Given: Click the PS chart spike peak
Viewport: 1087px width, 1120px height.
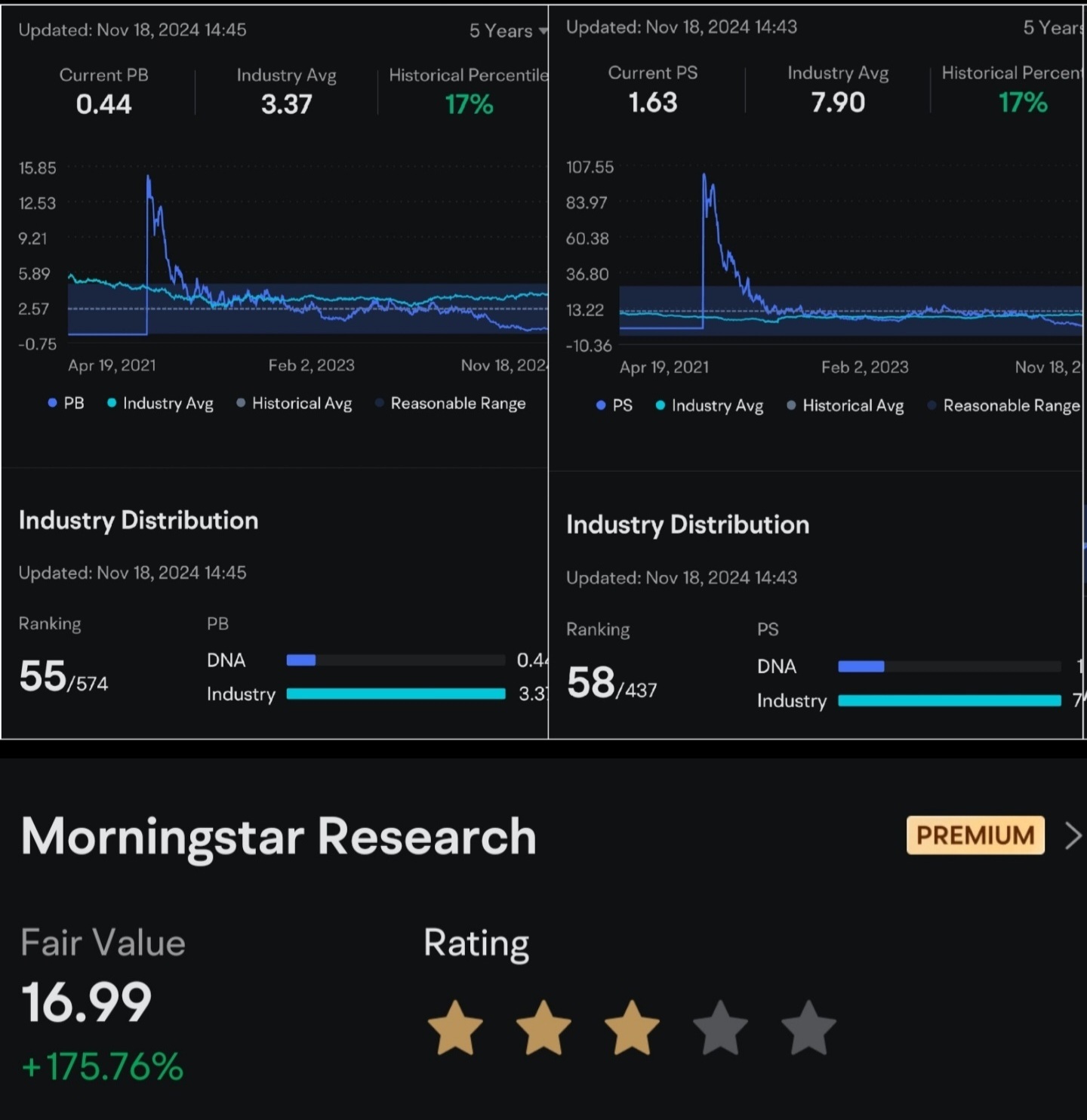Looking at the screenshot, I should [704, 176].
